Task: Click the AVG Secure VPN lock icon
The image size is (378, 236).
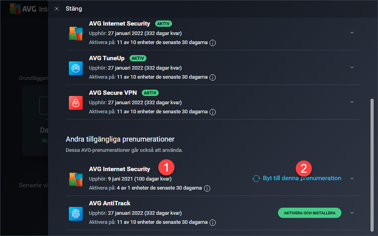Action: (x=76, y=103)
